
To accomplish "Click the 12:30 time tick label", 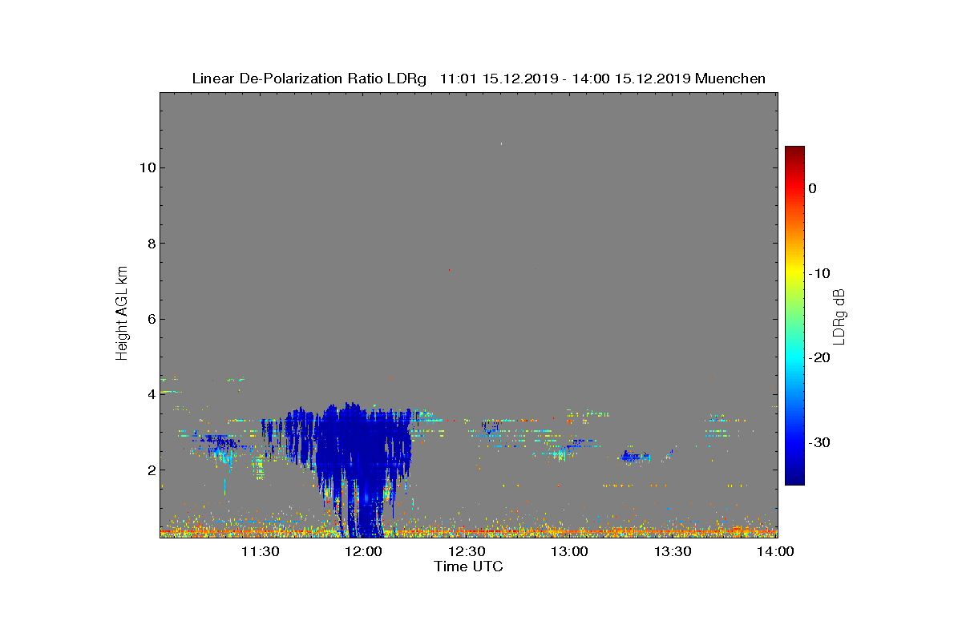I will tap(467, 552).
